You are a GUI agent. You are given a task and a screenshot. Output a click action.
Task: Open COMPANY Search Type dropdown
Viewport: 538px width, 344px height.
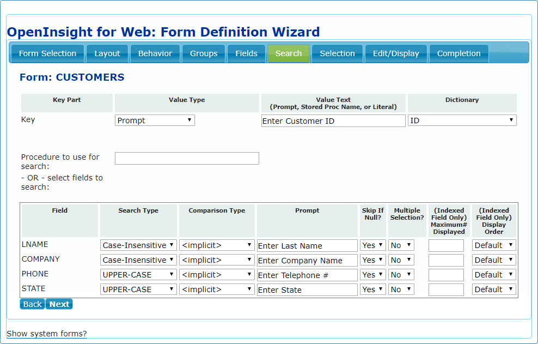pyautogui.click(x=138, y=260)
